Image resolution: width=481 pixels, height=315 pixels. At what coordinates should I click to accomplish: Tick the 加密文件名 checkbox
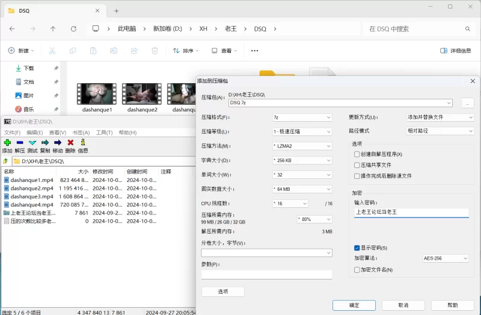[x=357, y=269]
